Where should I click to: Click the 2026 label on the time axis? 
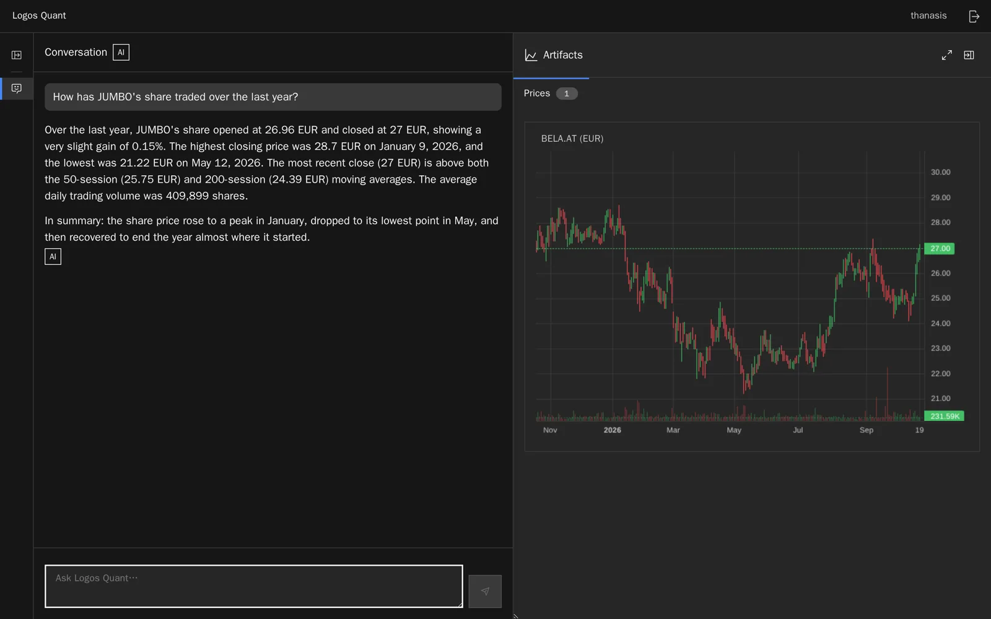(x=612, y=430)
